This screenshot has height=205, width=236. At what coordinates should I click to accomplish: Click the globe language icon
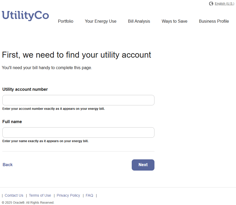tap(211, 4)
